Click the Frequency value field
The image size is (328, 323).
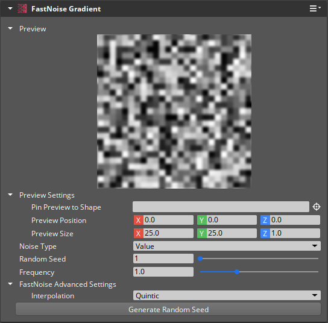pos(163,272)
